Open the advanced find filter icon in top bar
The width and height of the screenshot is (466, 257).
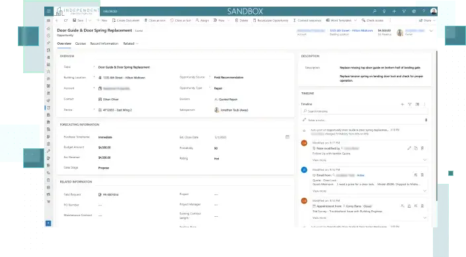pyautogui.click(x=404, y=11)
